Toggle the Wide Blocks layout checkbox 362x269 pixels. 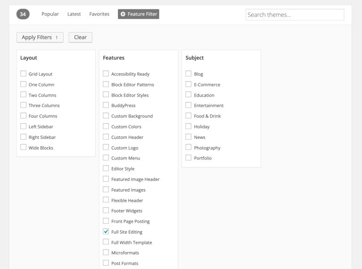click(x=23, y=147)
